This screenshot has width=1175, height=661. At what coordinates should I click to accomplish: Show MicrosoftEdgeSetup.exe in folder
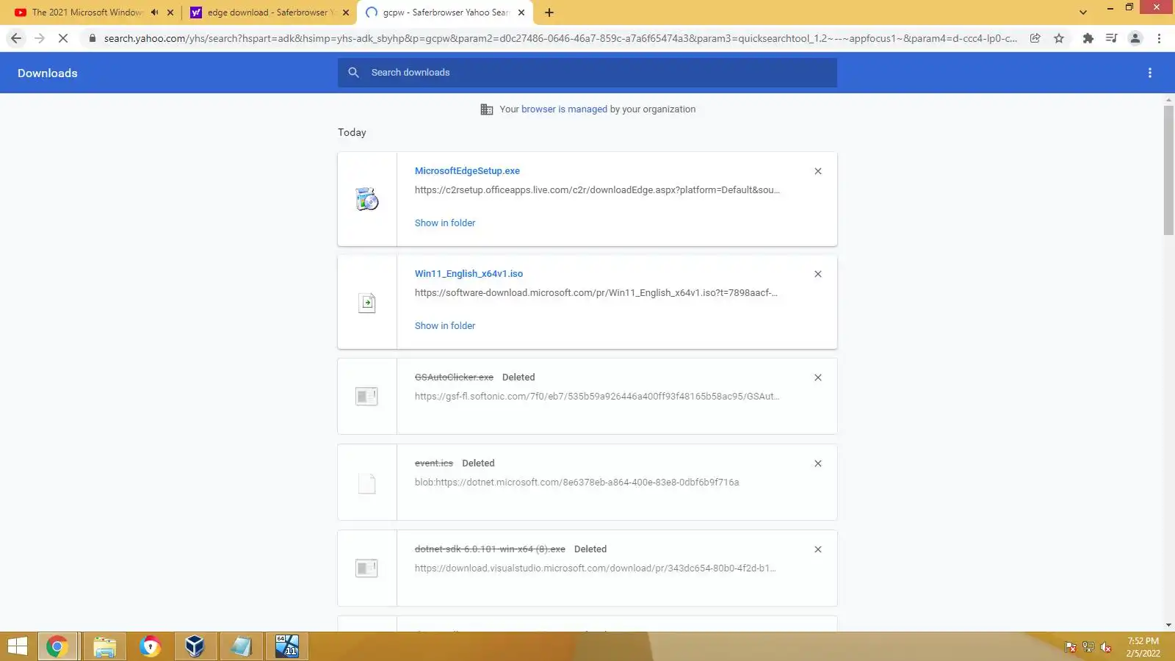click(x=445, y=223)
